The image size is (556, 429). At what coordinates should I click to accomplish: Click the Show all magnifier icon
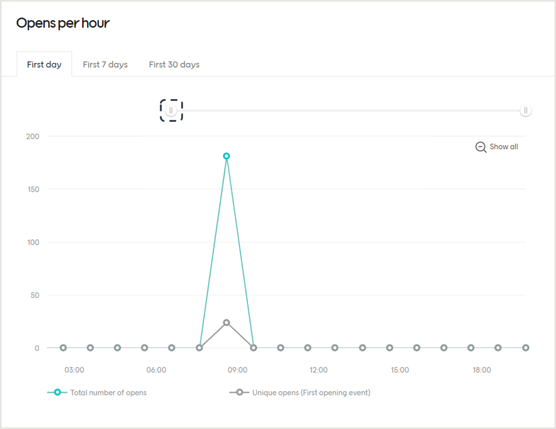tap(480, 147)
